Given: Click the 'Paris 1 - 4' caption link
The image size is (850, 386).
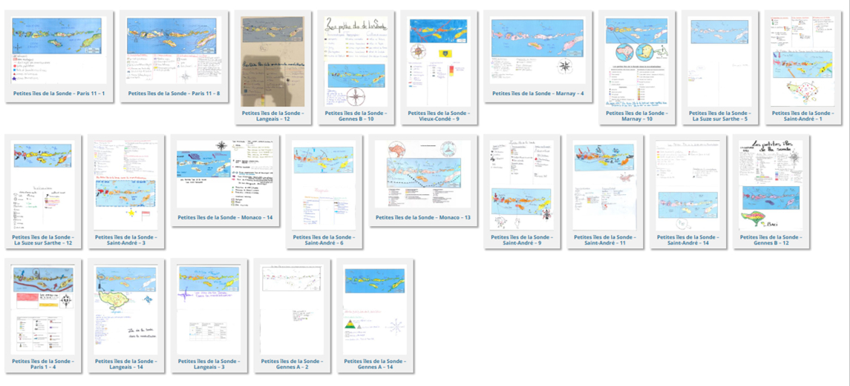Looking at the screenshot, I should tap(43, 365).
